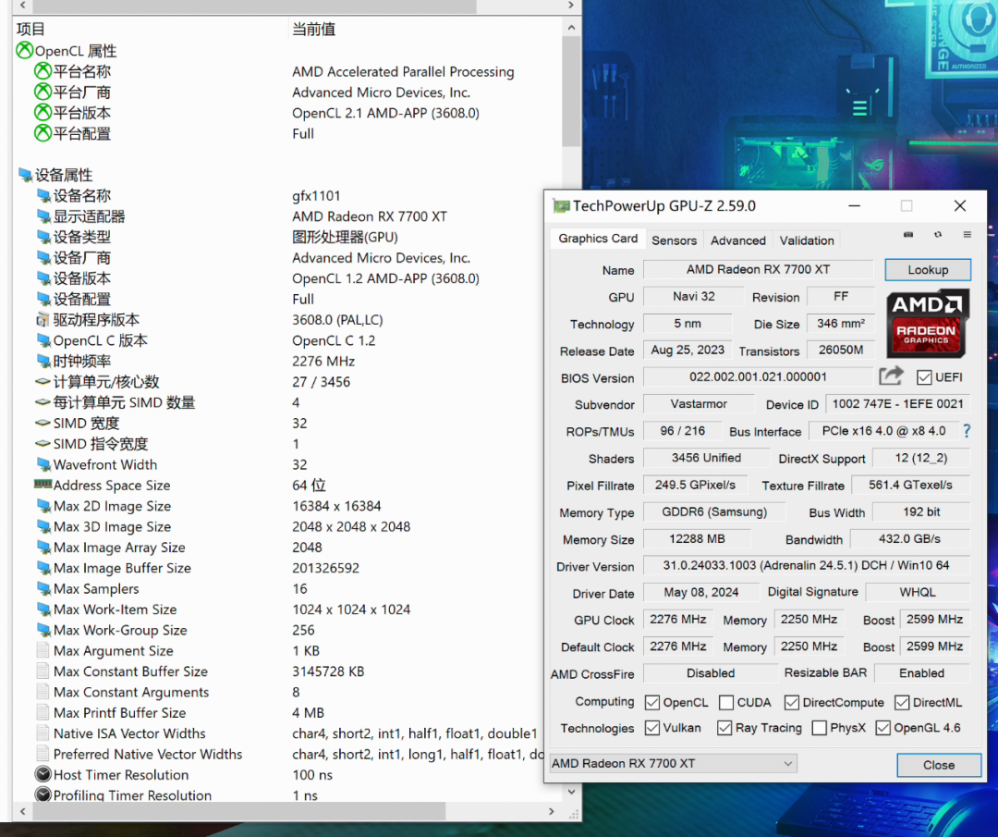Click the left panel vertical scrollbar down arrow
The image size is (998, 837).
[571, 792]
